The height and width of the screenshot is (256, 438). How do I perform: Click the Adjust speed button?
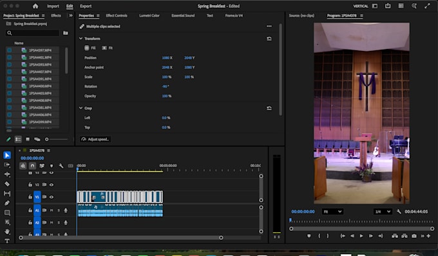click(95, 139)
